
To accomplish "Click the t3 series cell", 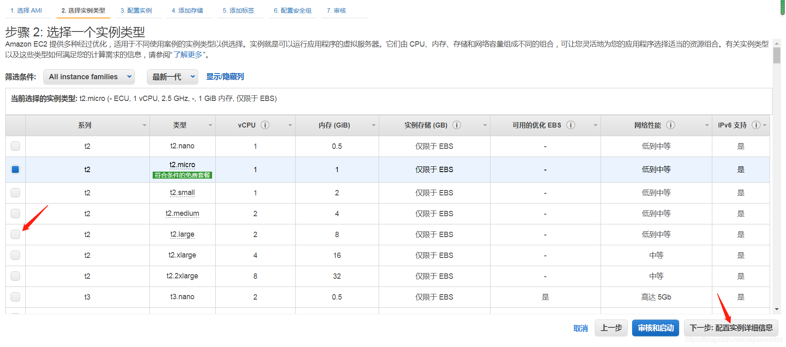I will pos(87,297).
